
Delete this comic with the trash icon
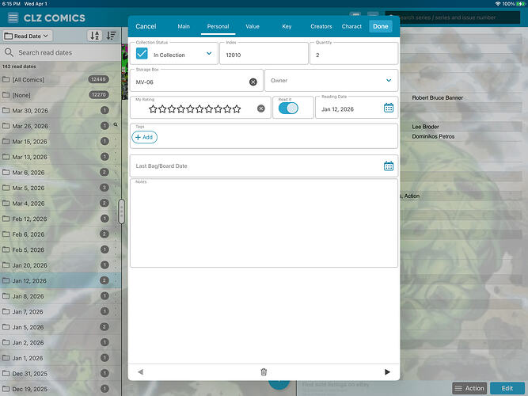click(x=264, y=371)
